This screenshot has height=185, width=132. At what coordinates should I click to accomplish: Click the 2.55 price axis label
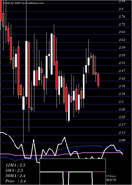click(x=122, y=55)
